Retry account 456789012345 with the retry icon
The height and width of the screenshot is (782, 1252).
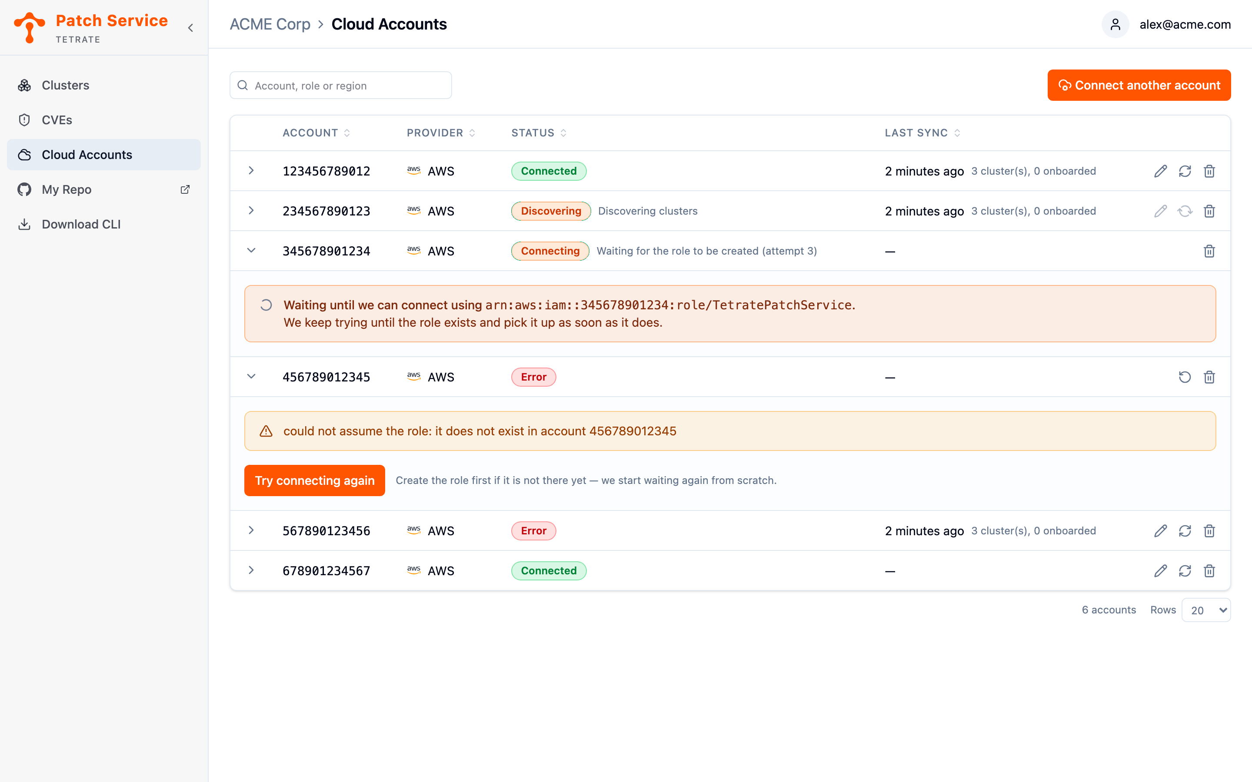pyautogui.click(x=1185, y=377)
